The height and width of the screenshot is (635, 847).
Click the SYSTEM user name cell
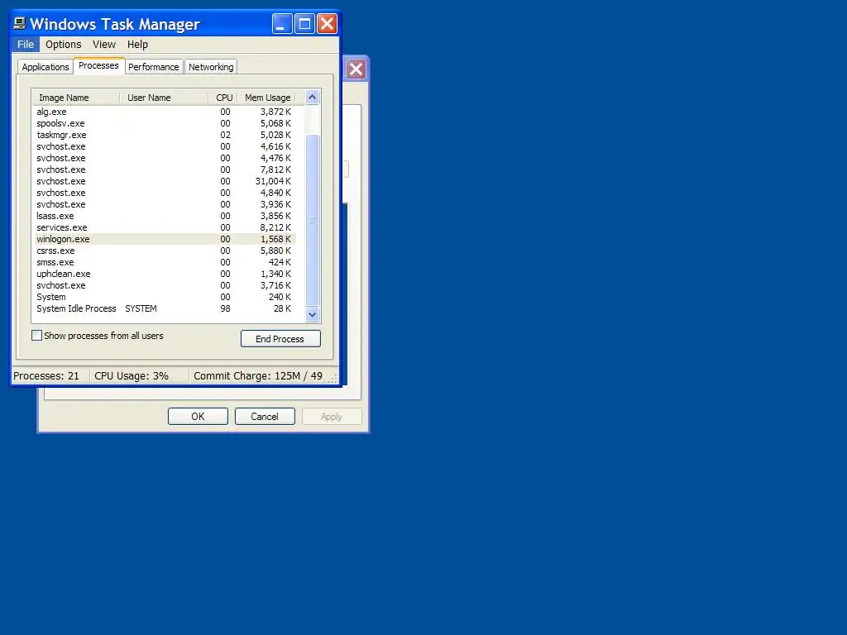[x=141, y=309]
